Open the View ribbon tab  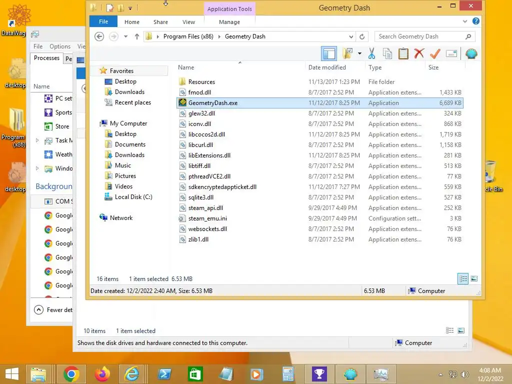[188, 22]
